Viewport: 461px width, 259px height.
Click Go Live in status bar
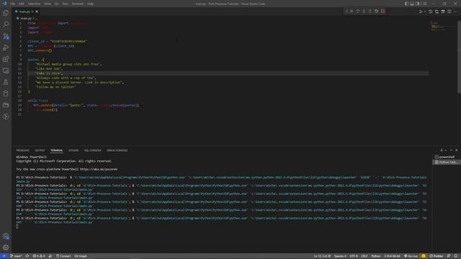411,256
